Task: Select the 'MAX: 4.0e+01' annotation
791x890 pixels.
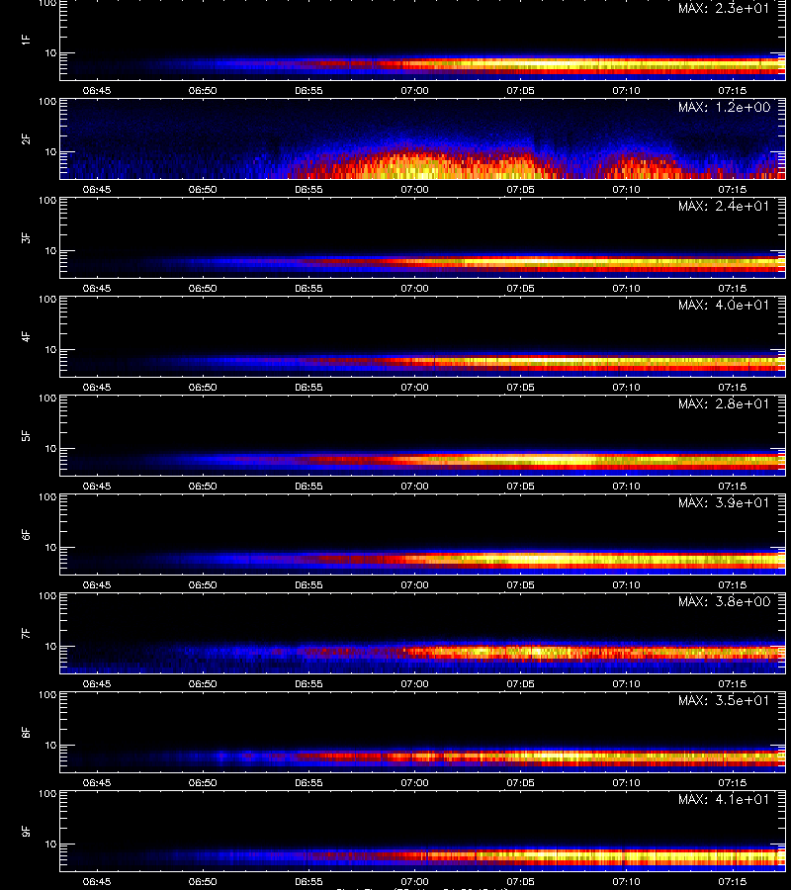Action: pos(724,305)
